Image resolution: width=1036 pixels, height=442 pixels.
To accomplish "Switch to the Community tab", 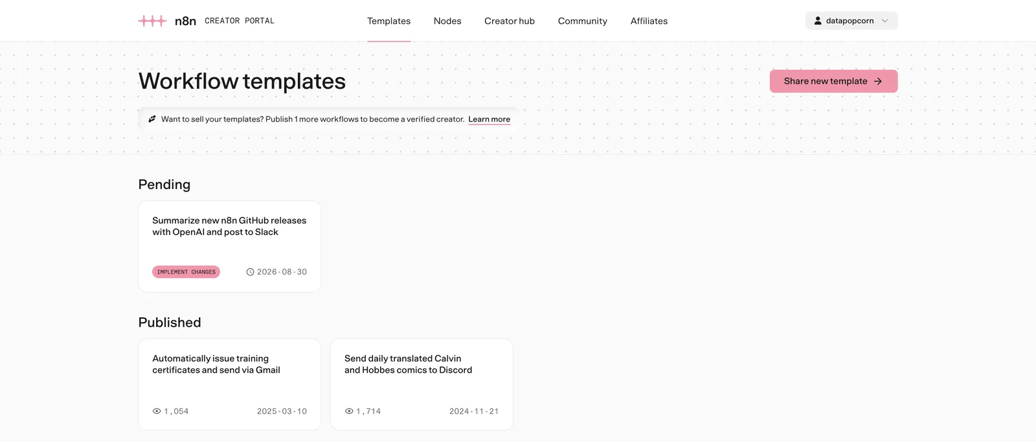I will click(583, 21).
